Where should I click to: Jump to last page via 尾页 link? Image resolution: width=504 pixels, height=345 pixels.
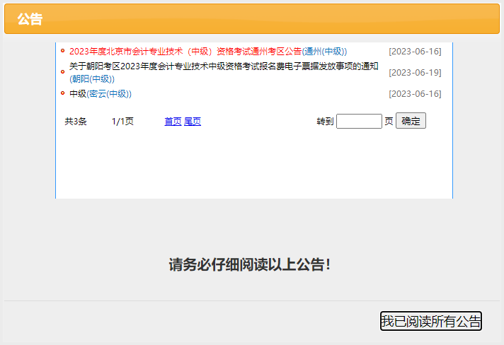pyautogui.click(x=193, y=122)
